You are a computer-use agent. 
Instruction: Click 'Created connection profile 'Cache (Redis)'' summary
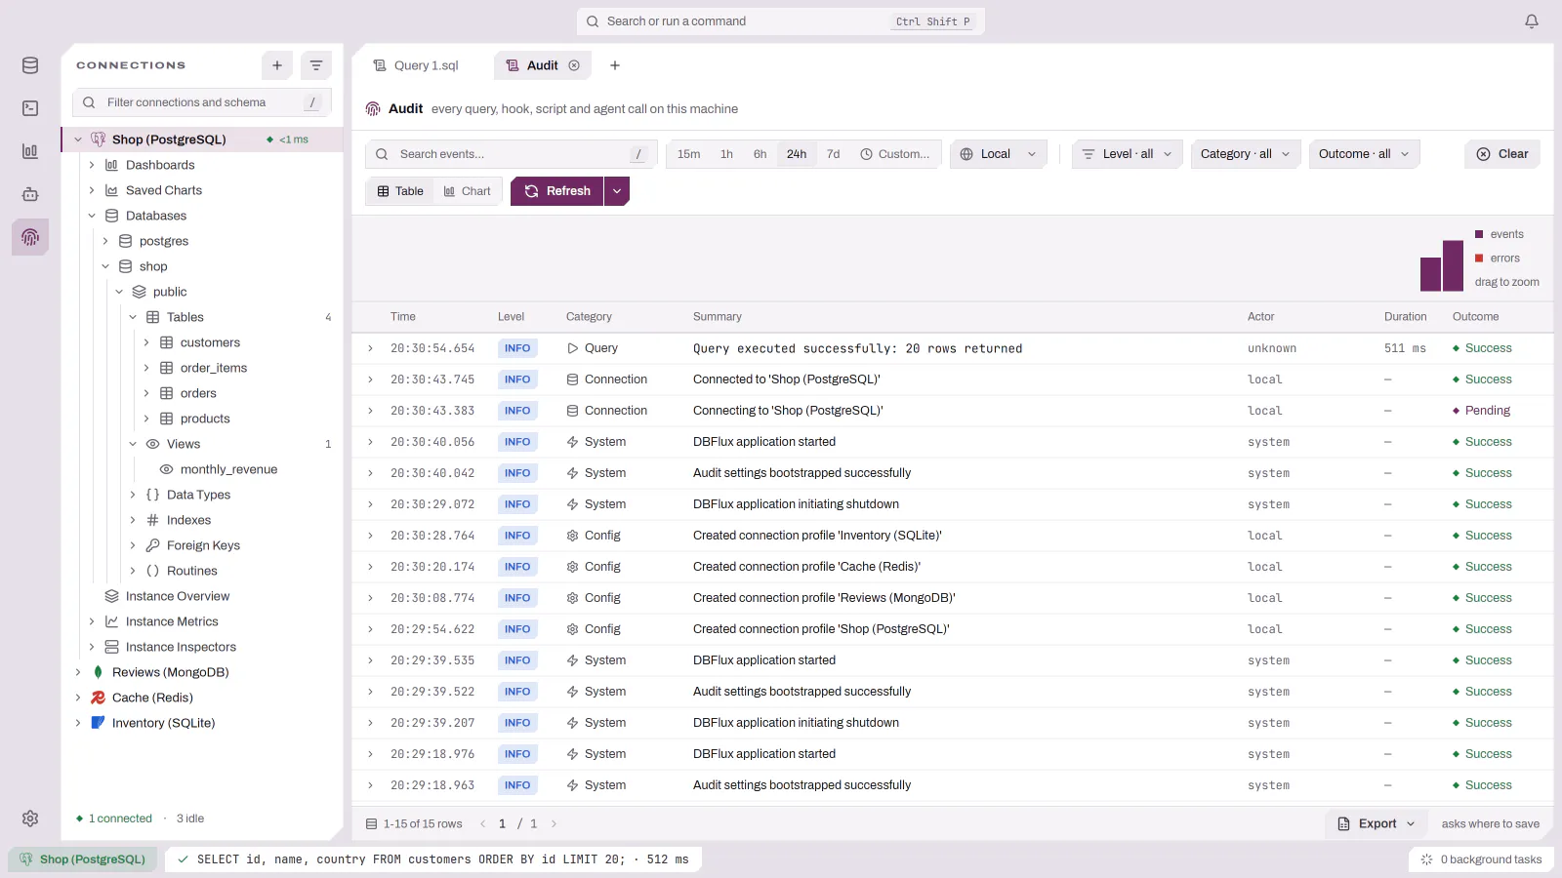click(x=806, y=567)
